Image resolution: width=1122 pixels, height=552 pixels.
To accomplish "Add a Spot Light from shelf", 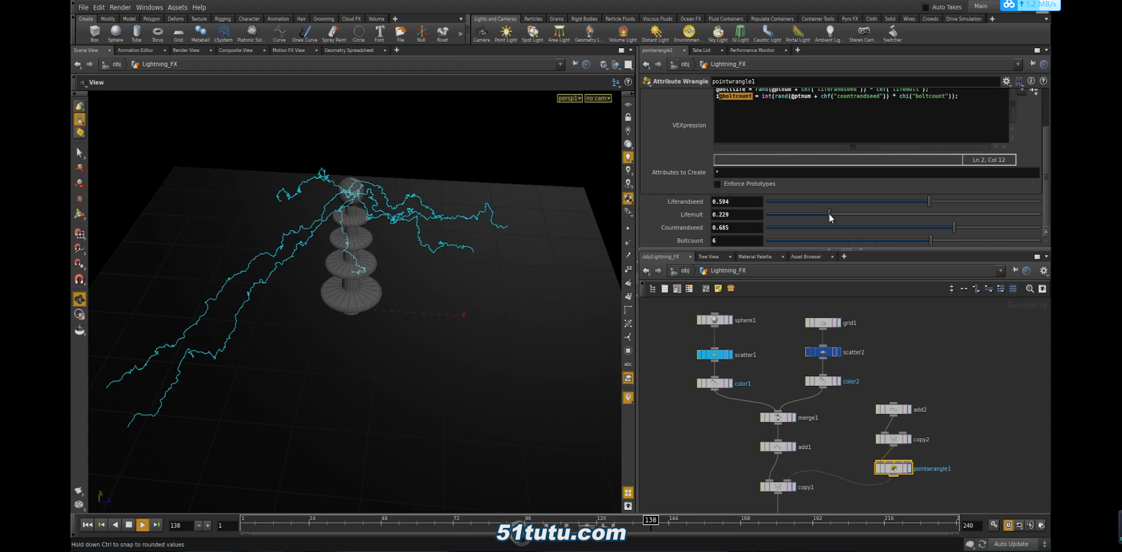I will click(532, 33).
